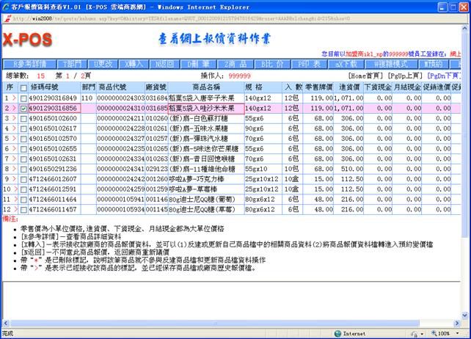Image resolution: width=471 pixels, height=339 pixels.
Task: Check the checkbox for barcode 4901650102600
Action: tap(24, 118)
